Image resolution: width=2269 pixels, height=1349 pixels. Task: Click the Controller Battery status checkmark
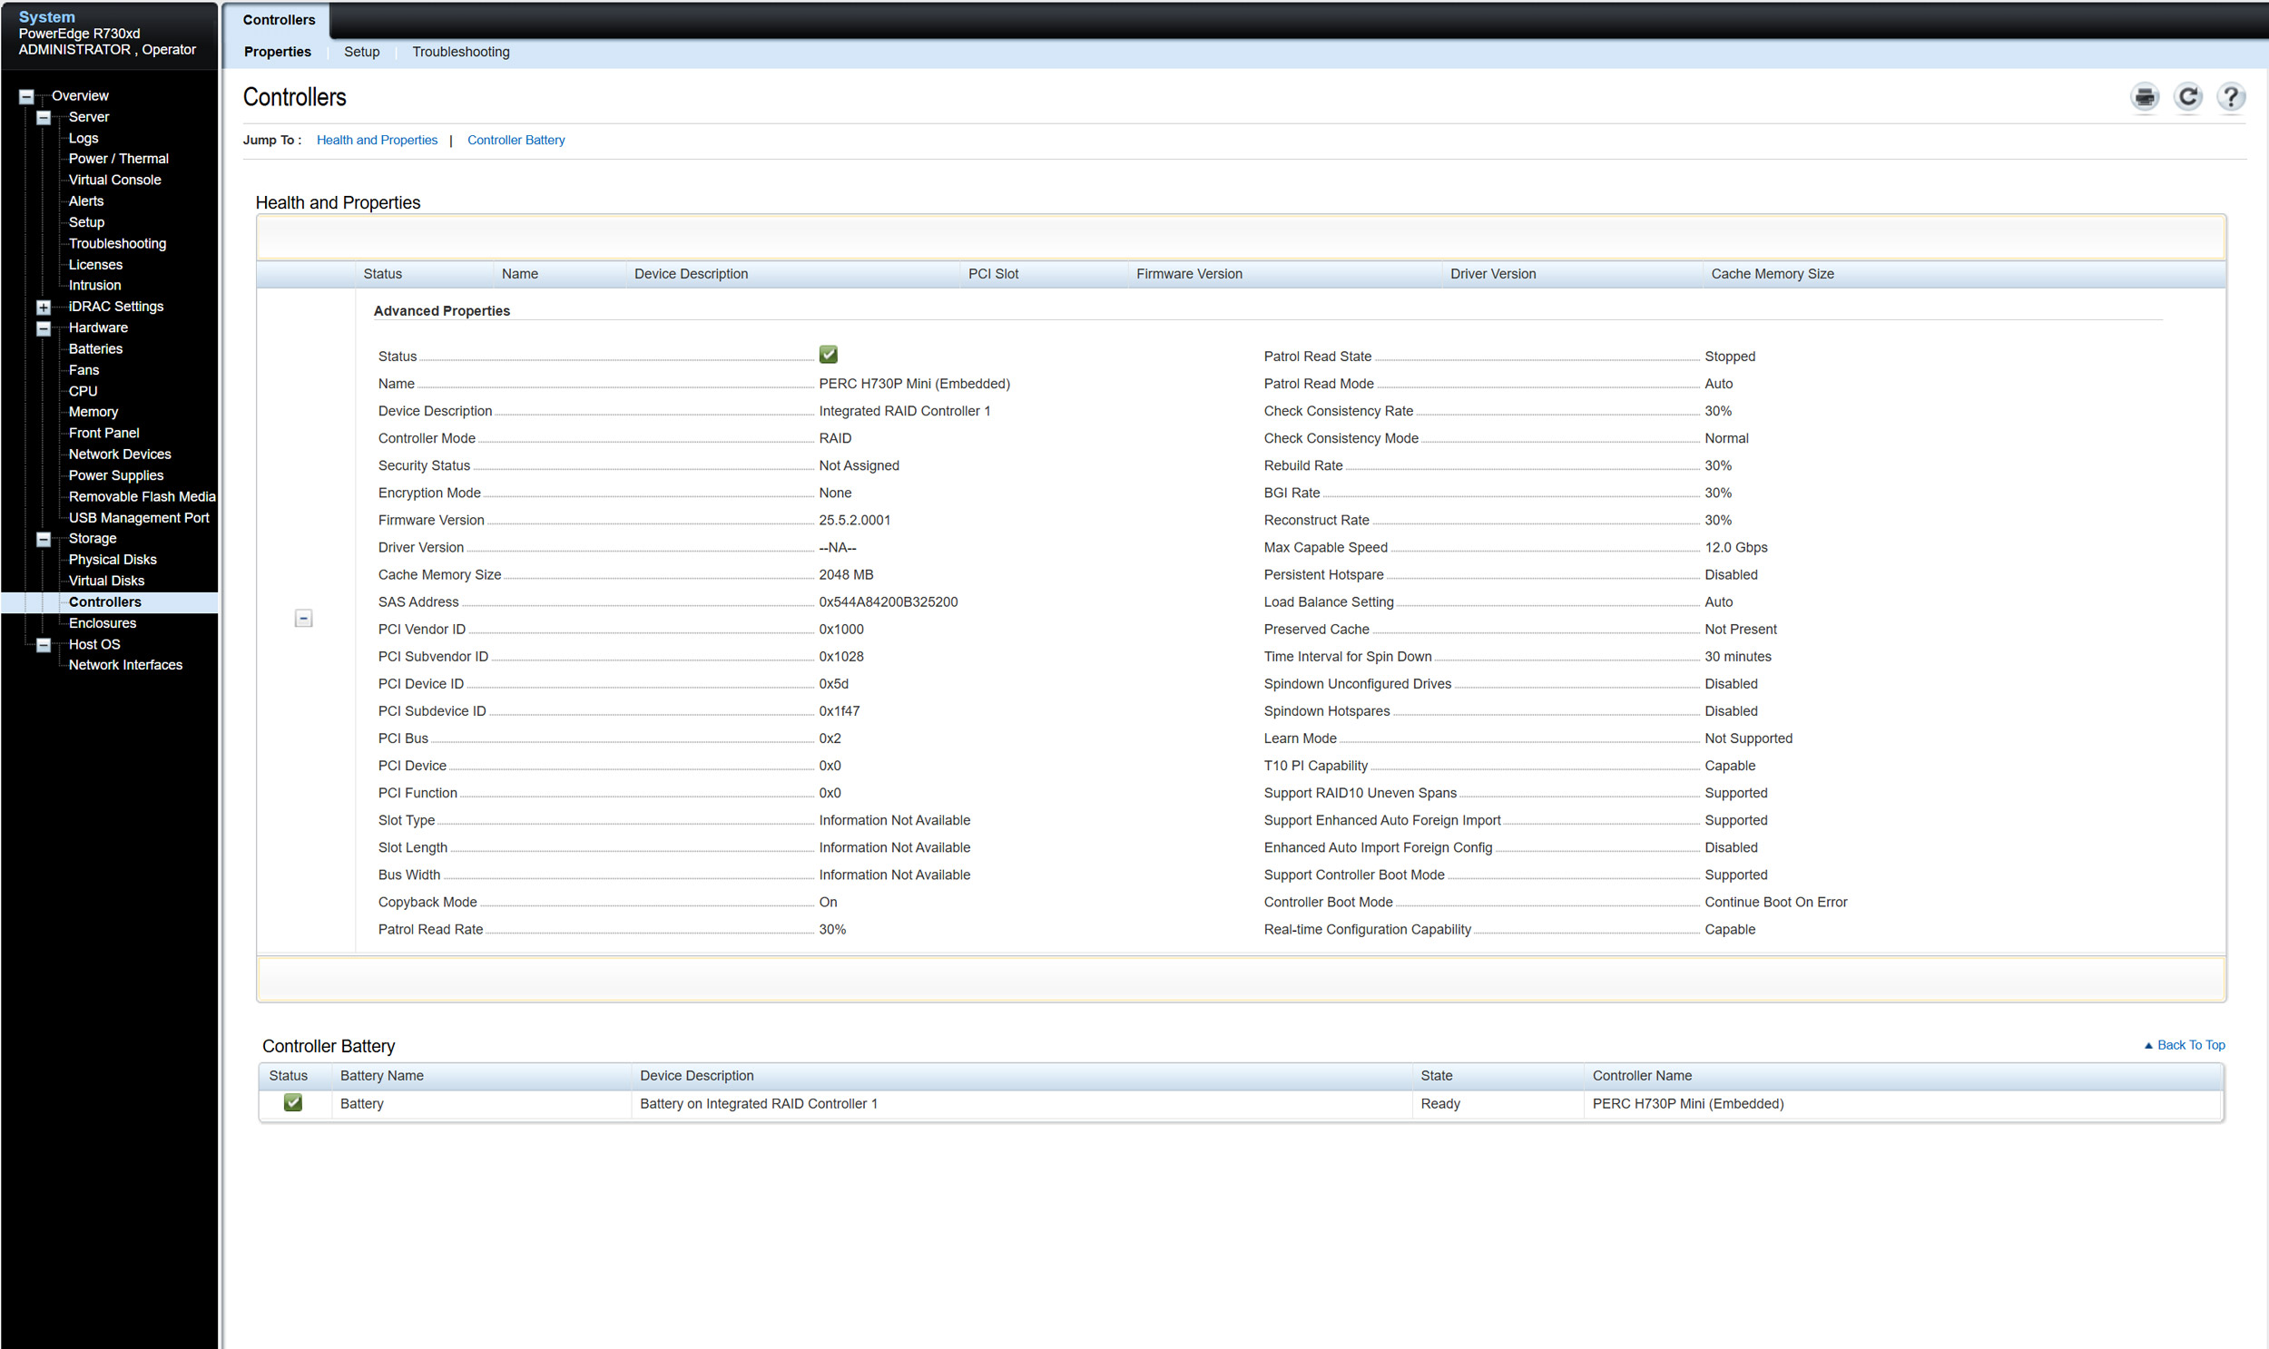293,1102
